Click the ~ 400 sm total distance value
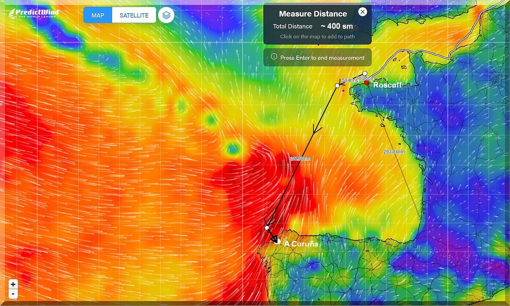This screenshot has height=306, width=510. click(x=337, y=26)
